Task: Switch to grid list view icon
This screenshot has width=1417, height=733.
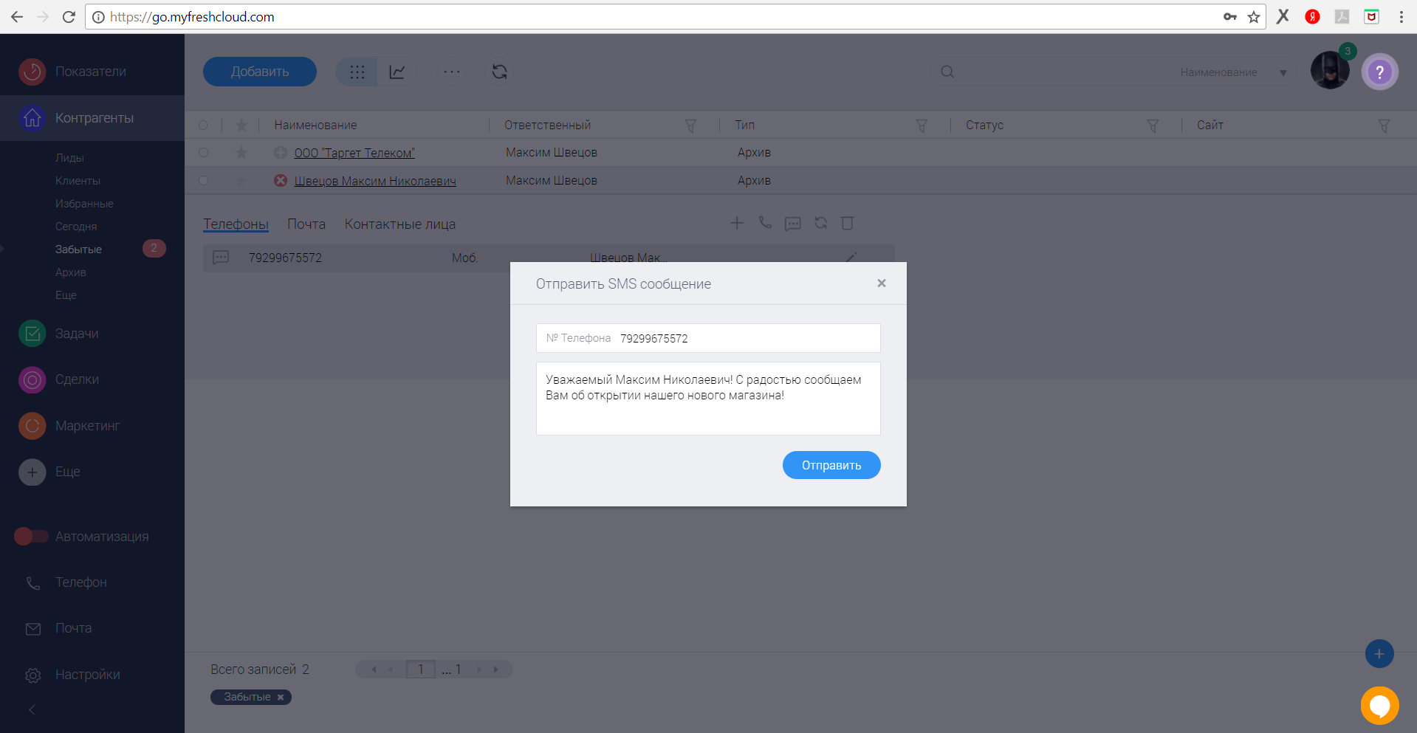Action: point(357,72)
